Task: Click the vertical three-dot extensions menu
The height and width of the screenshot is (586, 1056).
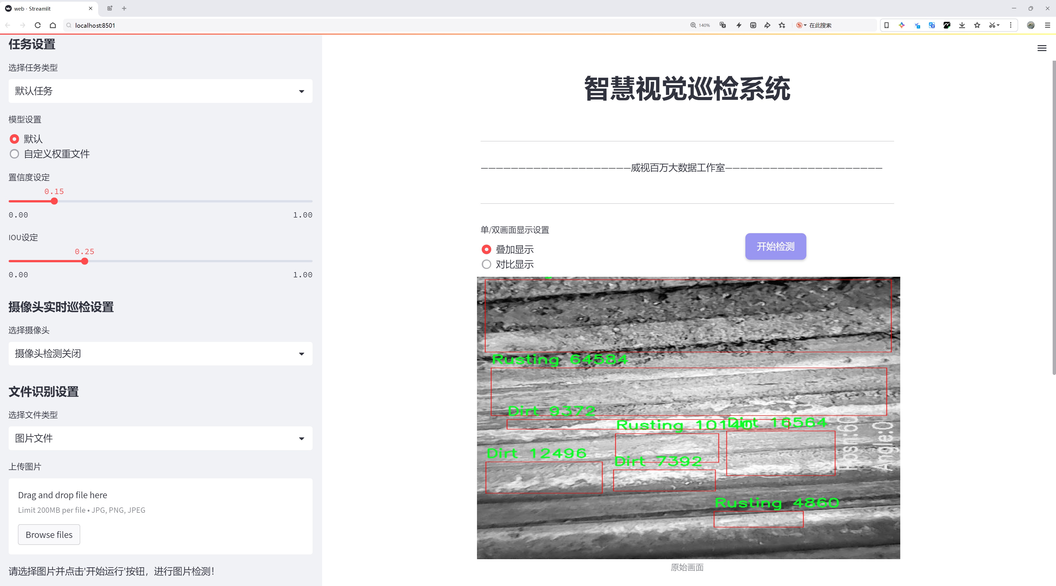Action: [1010, 25]
